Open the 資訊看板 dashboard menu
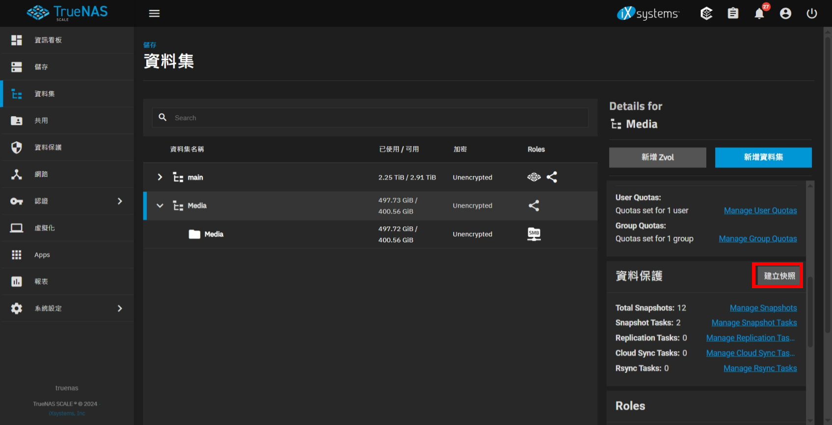832x425 pixels. [x=48, y=40]
